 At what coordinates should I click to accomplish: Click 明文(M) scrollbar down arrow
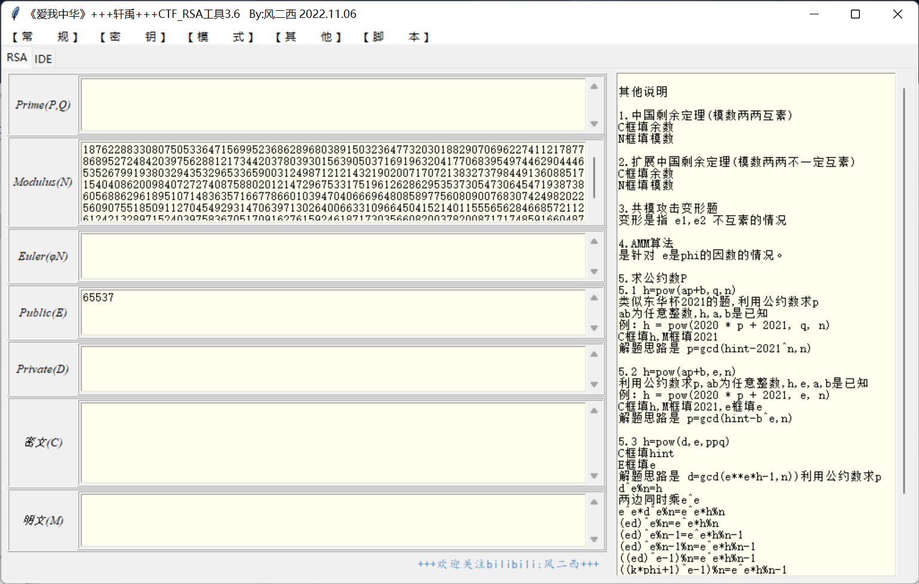pos(594,539)
